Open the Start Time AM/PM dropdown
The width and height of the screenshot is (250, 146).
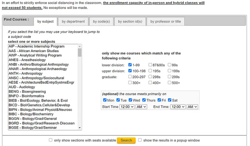pos(141,107)
